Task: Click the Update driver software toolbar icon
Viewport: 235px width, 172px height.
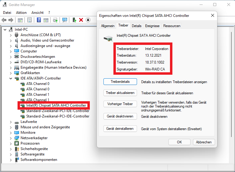Action: [x=55, y=20]
